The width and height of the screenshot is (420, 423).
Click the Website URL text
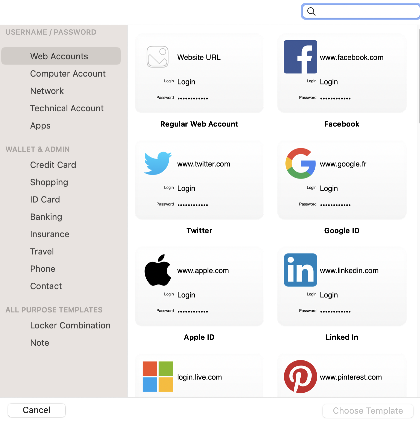(199, 57)
